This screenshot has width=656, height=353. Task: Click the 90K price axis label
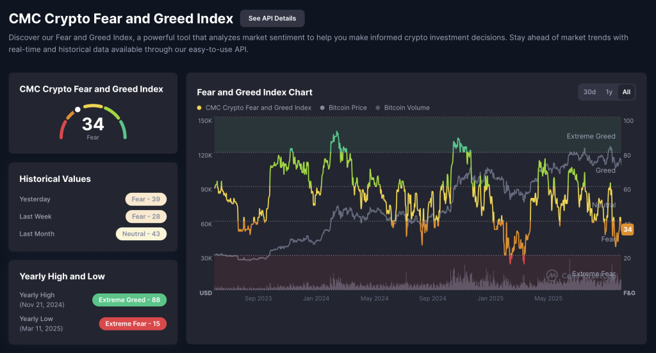pyautogui.click(x=206, y=190)
